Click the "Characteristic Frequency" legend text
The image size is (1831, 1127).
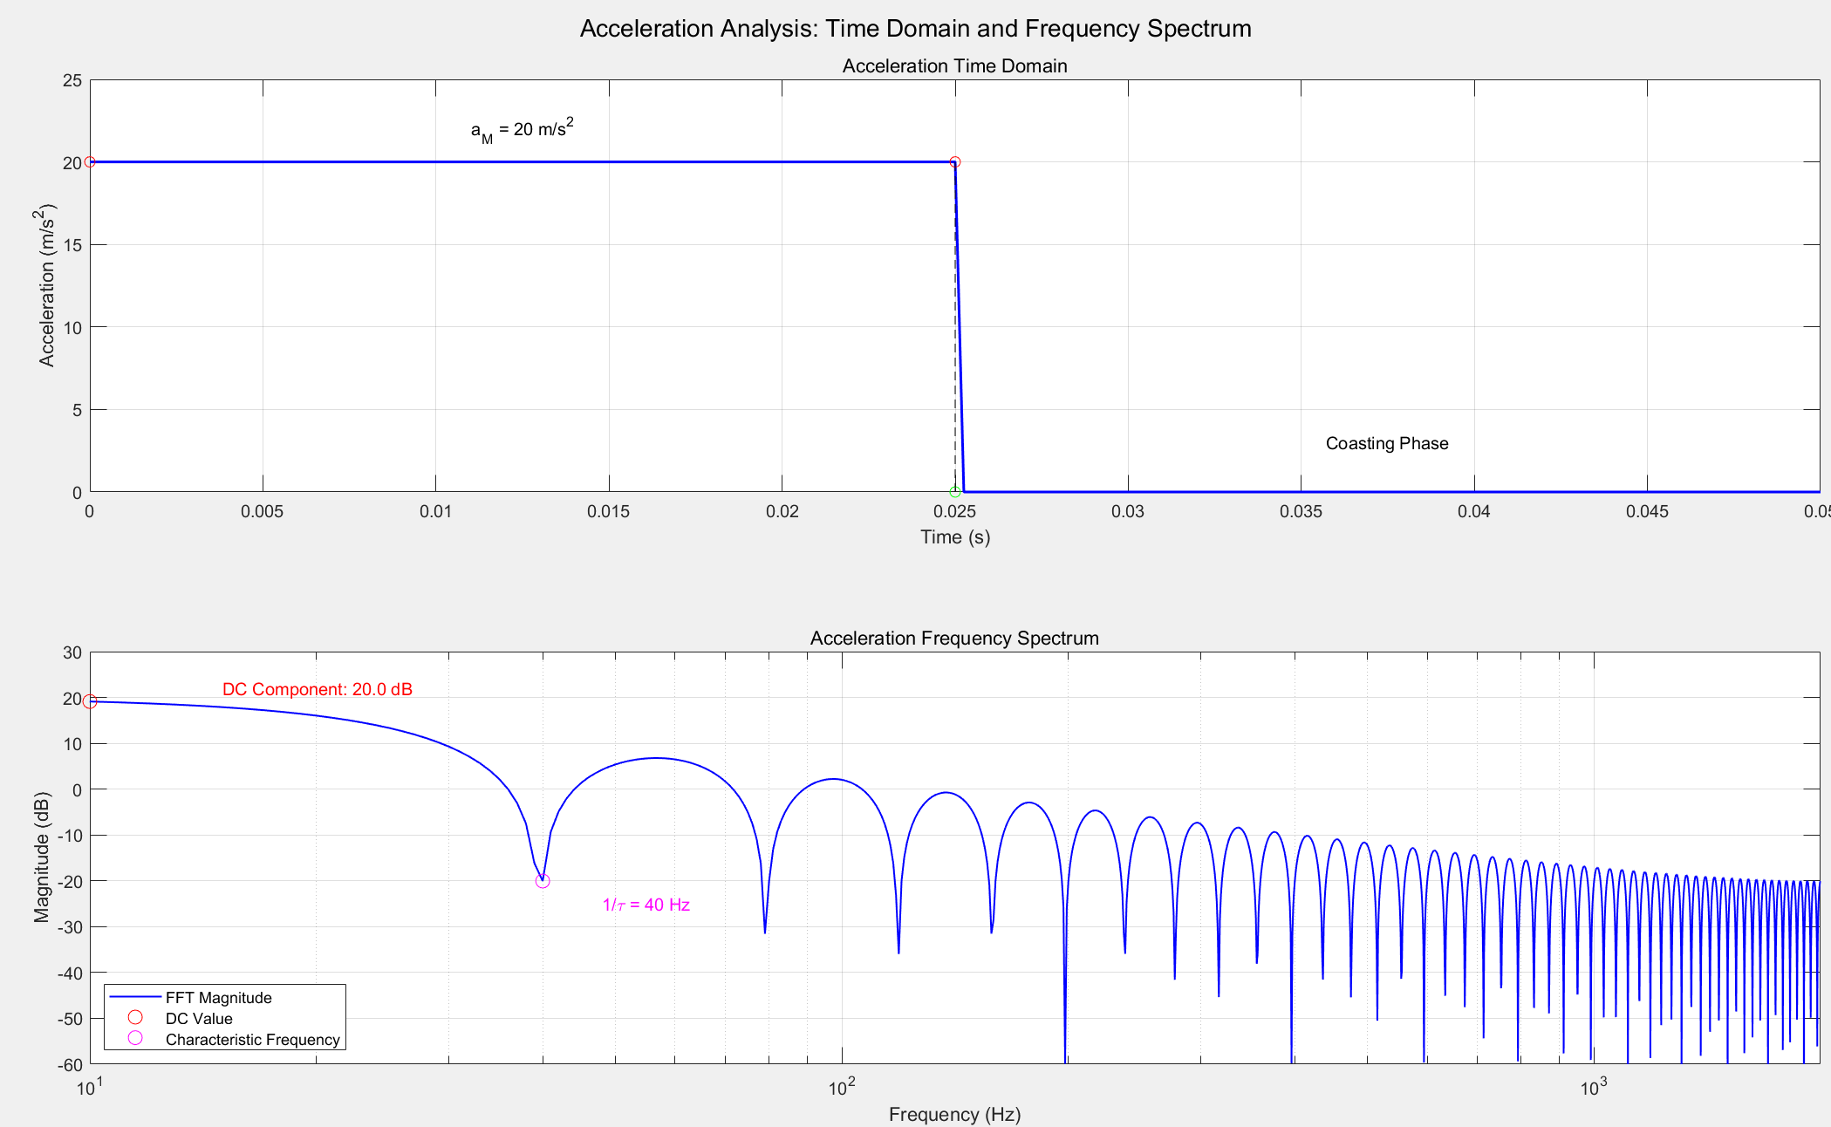pos(252,1039)
